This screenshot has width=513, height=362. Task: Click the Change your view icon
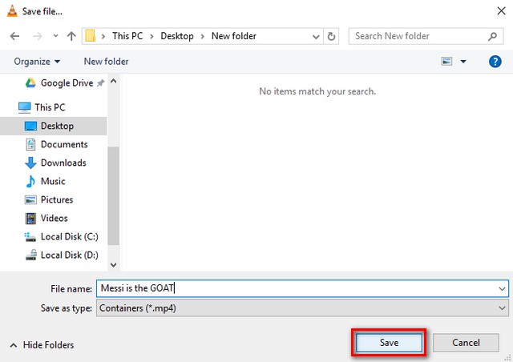pyautogui.click(x=447, y=62)
